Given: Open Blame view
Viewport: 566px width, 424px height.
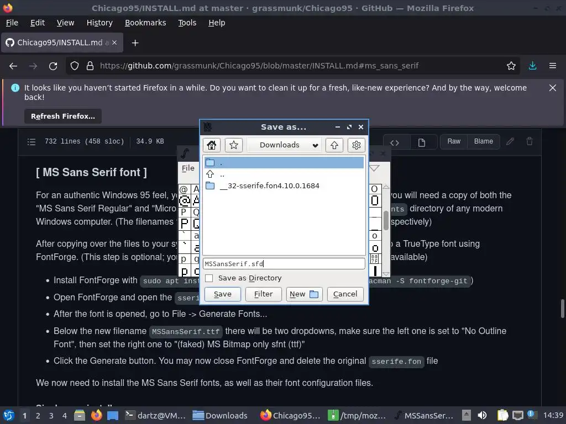Looking at the screenshot, I should [483, 141].
